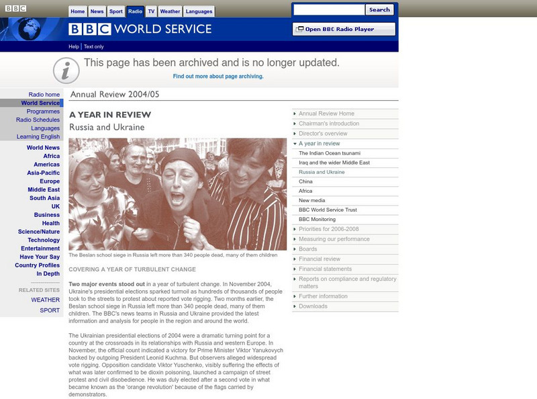Expand Priorities for 2006-2008 arrow
The width and height of the screenshot is (537, 399).
click(295, 229)
